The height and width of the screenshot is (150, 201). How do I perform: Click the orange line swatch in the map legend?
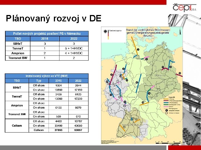coord(166,99)
